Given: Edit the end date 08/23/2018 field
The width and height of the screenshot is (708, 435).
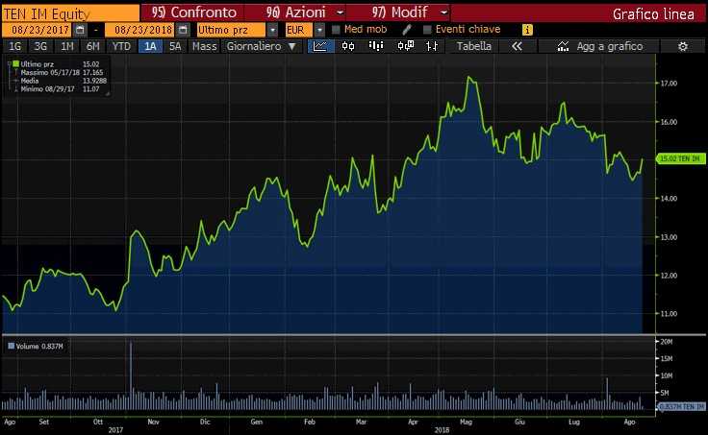Looking at the screenshot, I should [140, 30].
